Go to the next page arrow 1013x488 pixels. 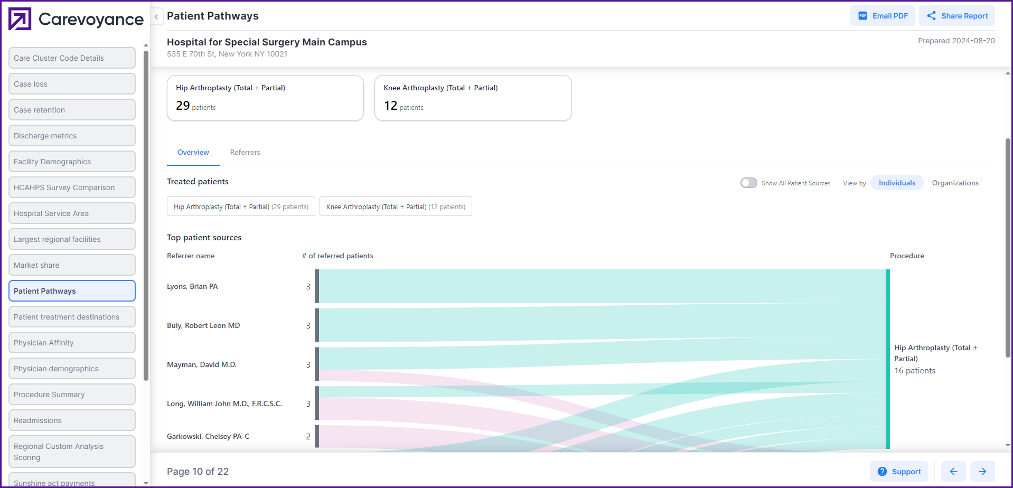click(982, 472)
